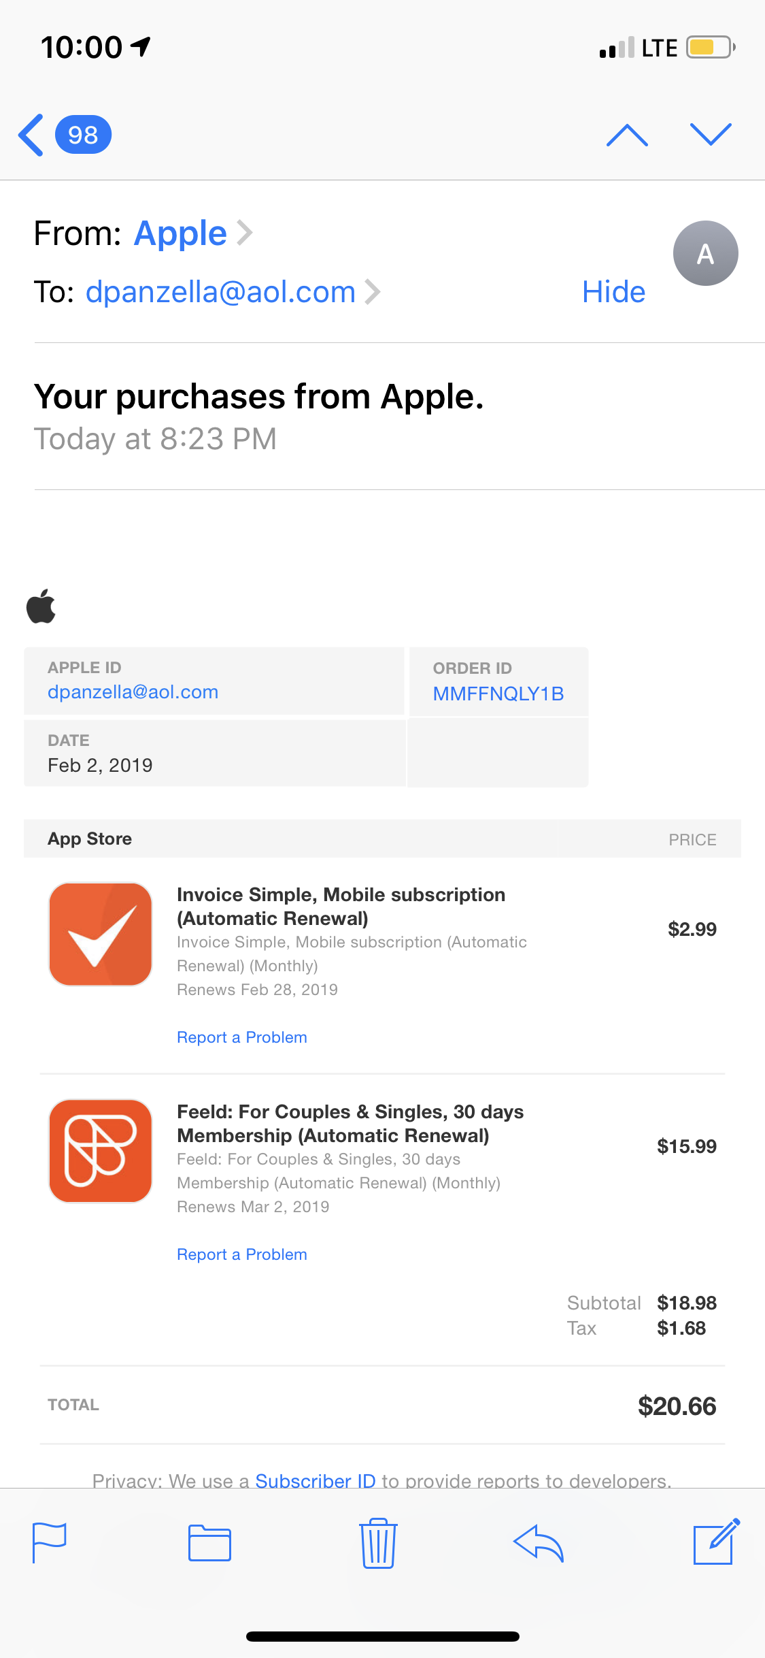Go to the previous message up arrow
765x1658 pixels.
(627, 135)
